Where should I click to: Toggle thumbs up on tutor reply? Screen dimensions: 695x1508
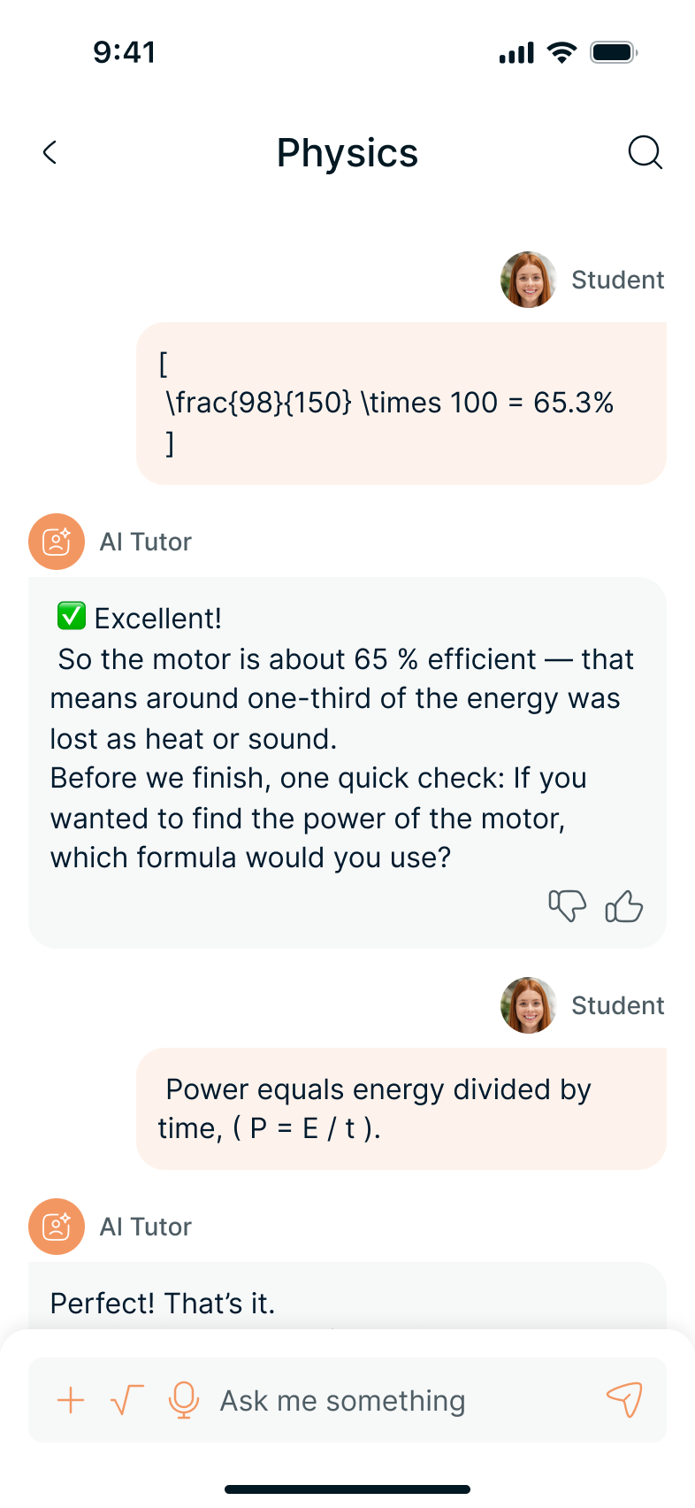pos(623,906)
